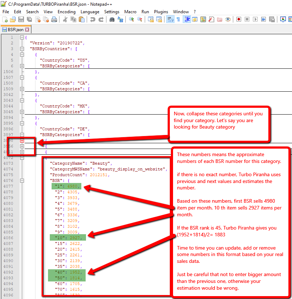Viewport: 292px width, 299px height.
Task: Expand folded MX BSRByCategories at line 3045
Action: 22,112
